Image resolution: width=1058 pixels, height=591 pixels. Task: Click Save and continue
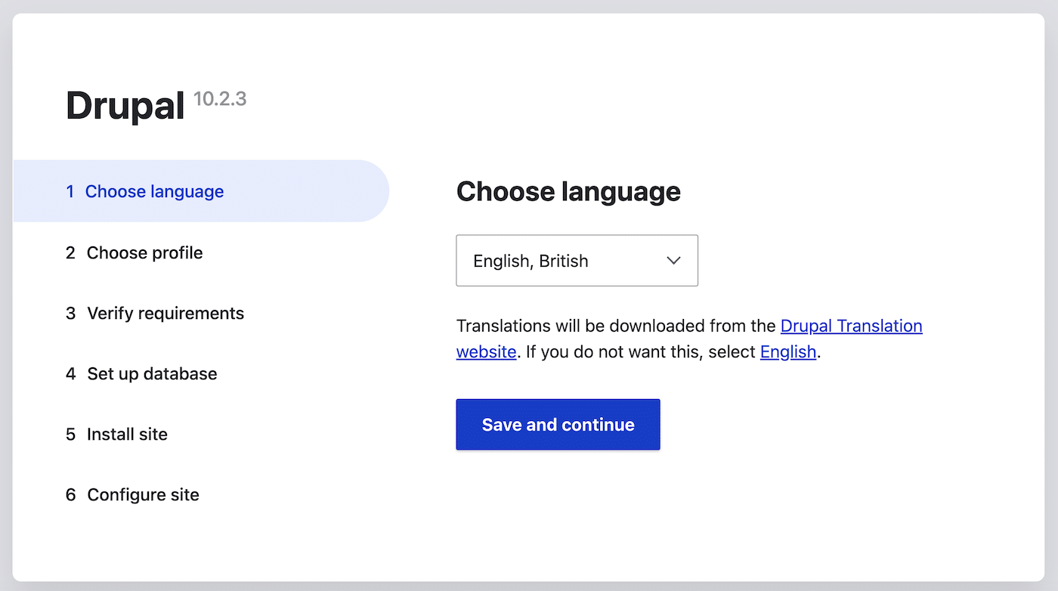(x=558, y=424)
